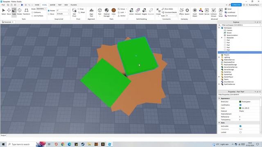Collapse the Appearance properties section
262x147 pixels.
pos(219,98)
